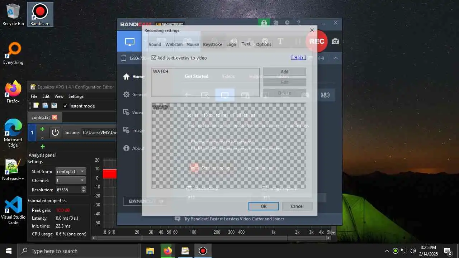Click the Bandicam rectangle area selection icon

pyautogui.click(x=123, y=58)
